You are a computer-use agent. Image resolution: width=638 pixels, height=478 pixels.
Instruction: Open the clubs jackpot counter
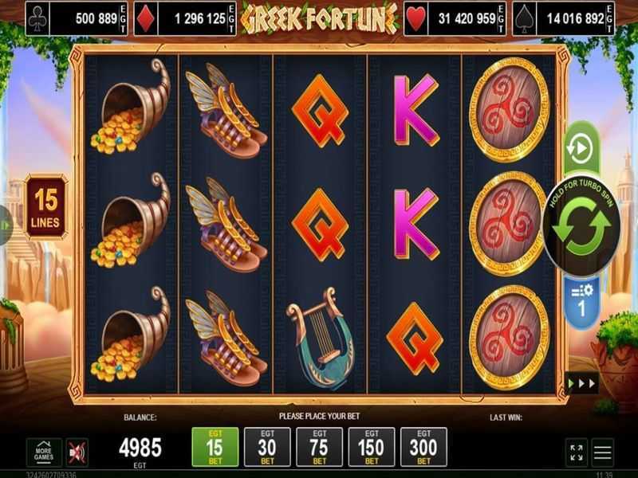(x=77, y=18)
